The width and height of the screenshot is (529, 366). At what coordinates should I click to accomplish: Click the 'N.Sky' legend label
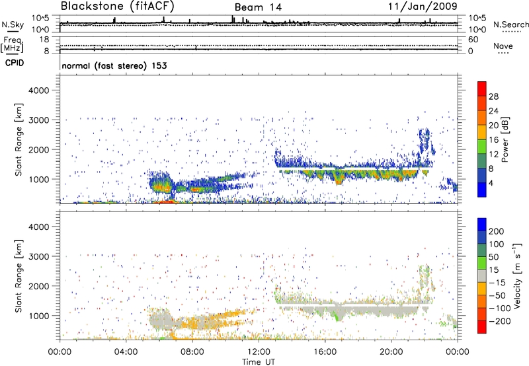13,24
